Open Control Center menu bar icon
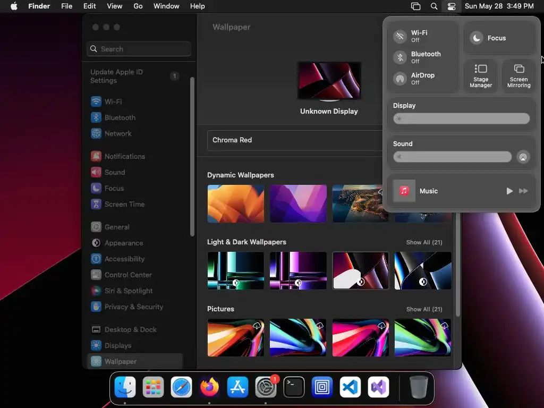 (x=451, y=6)
